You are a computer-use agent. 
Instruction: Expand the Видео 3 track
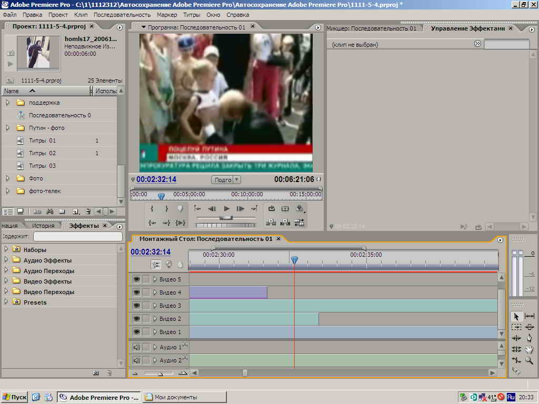[155, 306]
